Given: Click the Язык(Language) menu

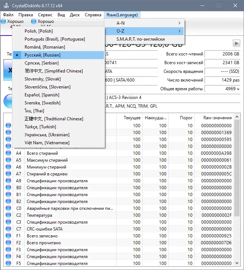Looking at the screenshot, I should coord(122,15).
